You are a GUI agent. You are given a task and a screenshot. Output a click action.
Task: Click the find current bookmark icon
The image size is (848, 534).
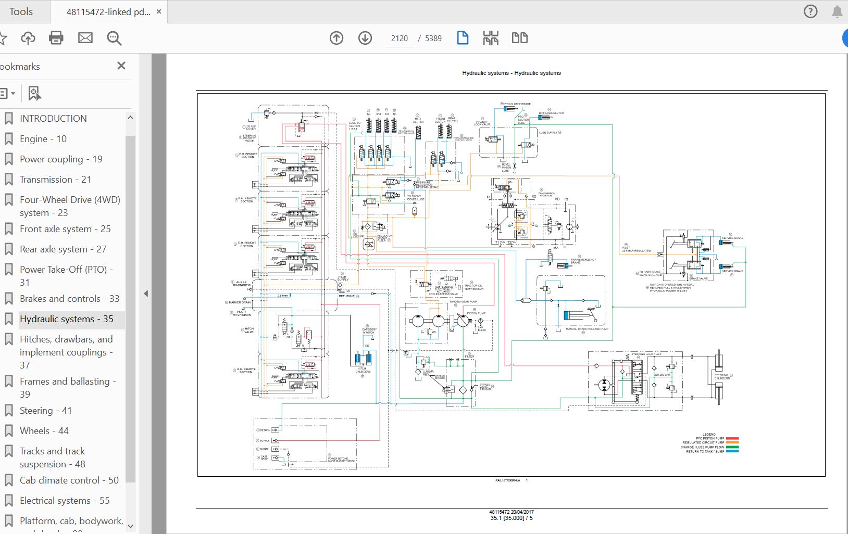pyautogui.click(x=34, y=94)
